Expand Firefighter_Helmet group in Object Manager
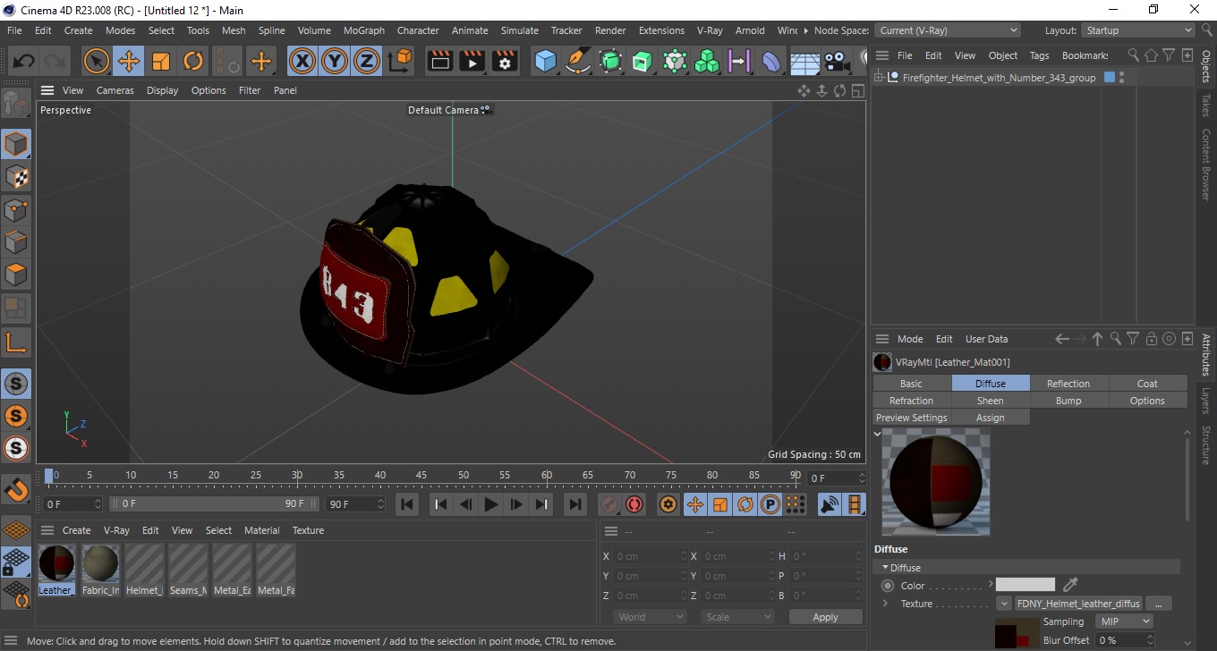1217x651 pixels. click(879, 78)
